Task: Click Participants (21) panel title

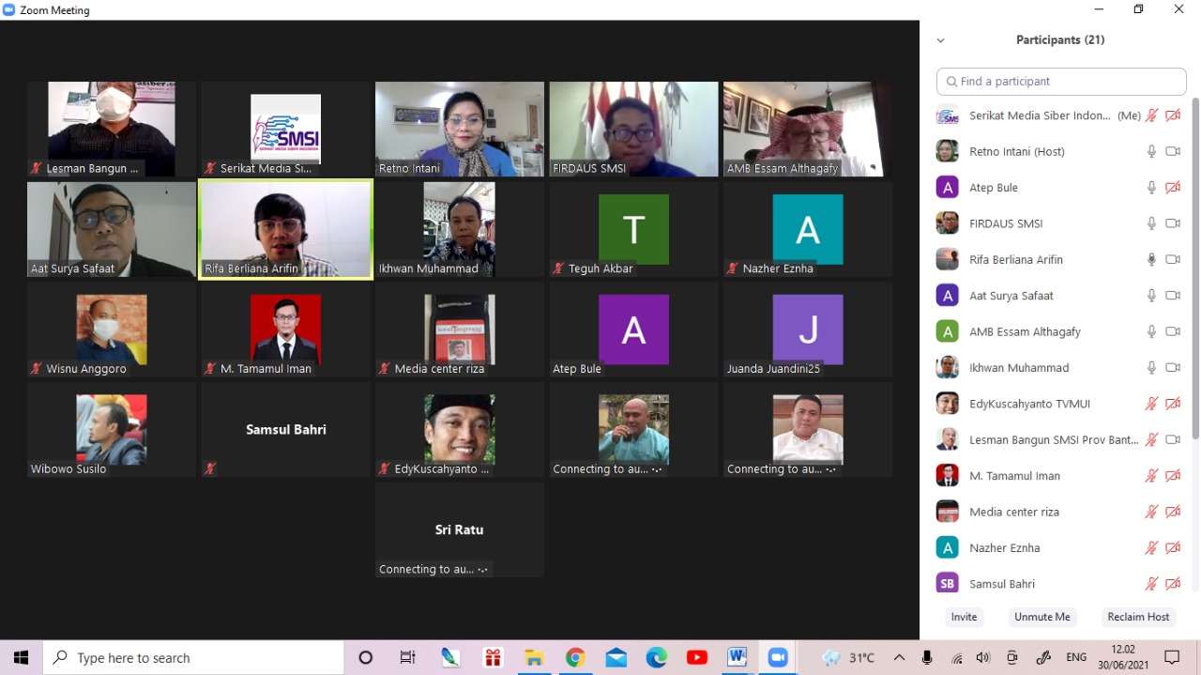Action: [x=1060, y=40]
